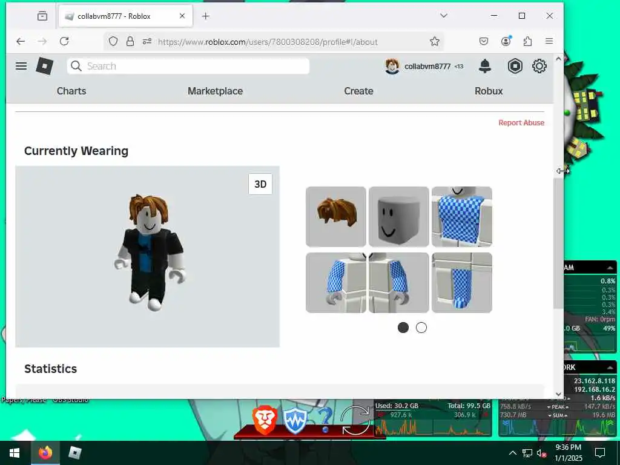Screen dimensions: 620x465
Task: Open the SUM dropdown in network widget
Action: (558, 415)
